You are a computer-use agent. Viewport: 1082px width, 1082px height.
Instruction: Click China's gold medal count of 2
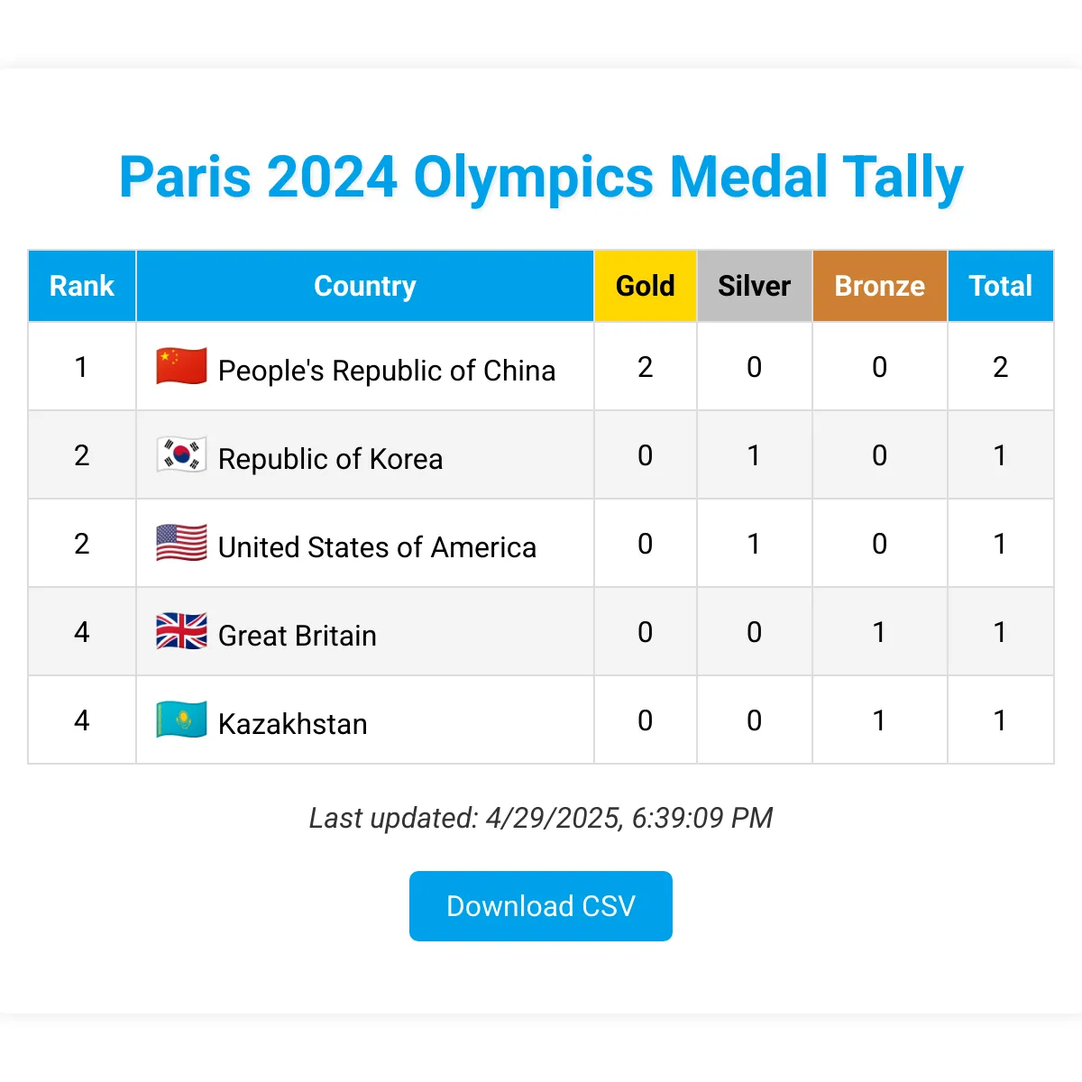[x=645, y=367]
